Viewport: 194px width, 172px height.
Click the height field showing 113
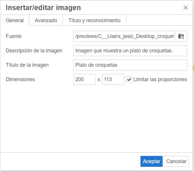(x=113, y=79)
